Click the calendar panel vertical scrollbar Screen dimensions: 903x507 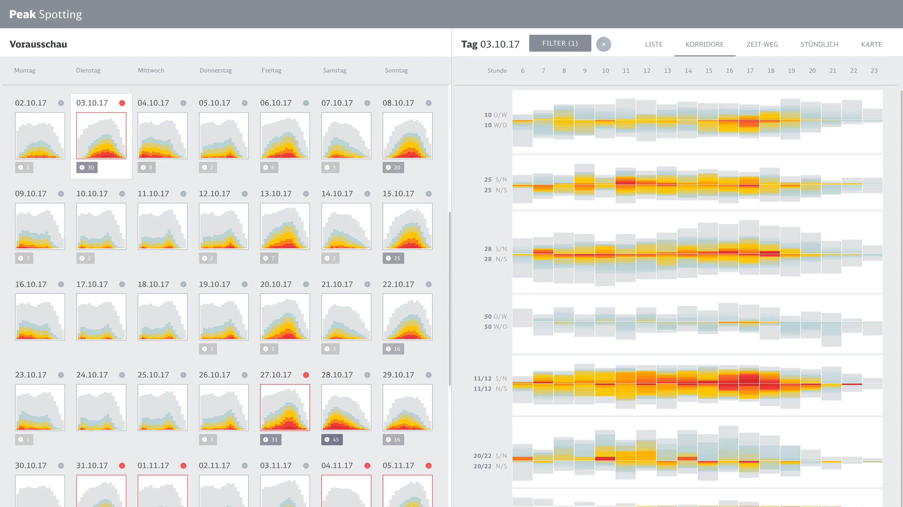click(x=449, y=298)
